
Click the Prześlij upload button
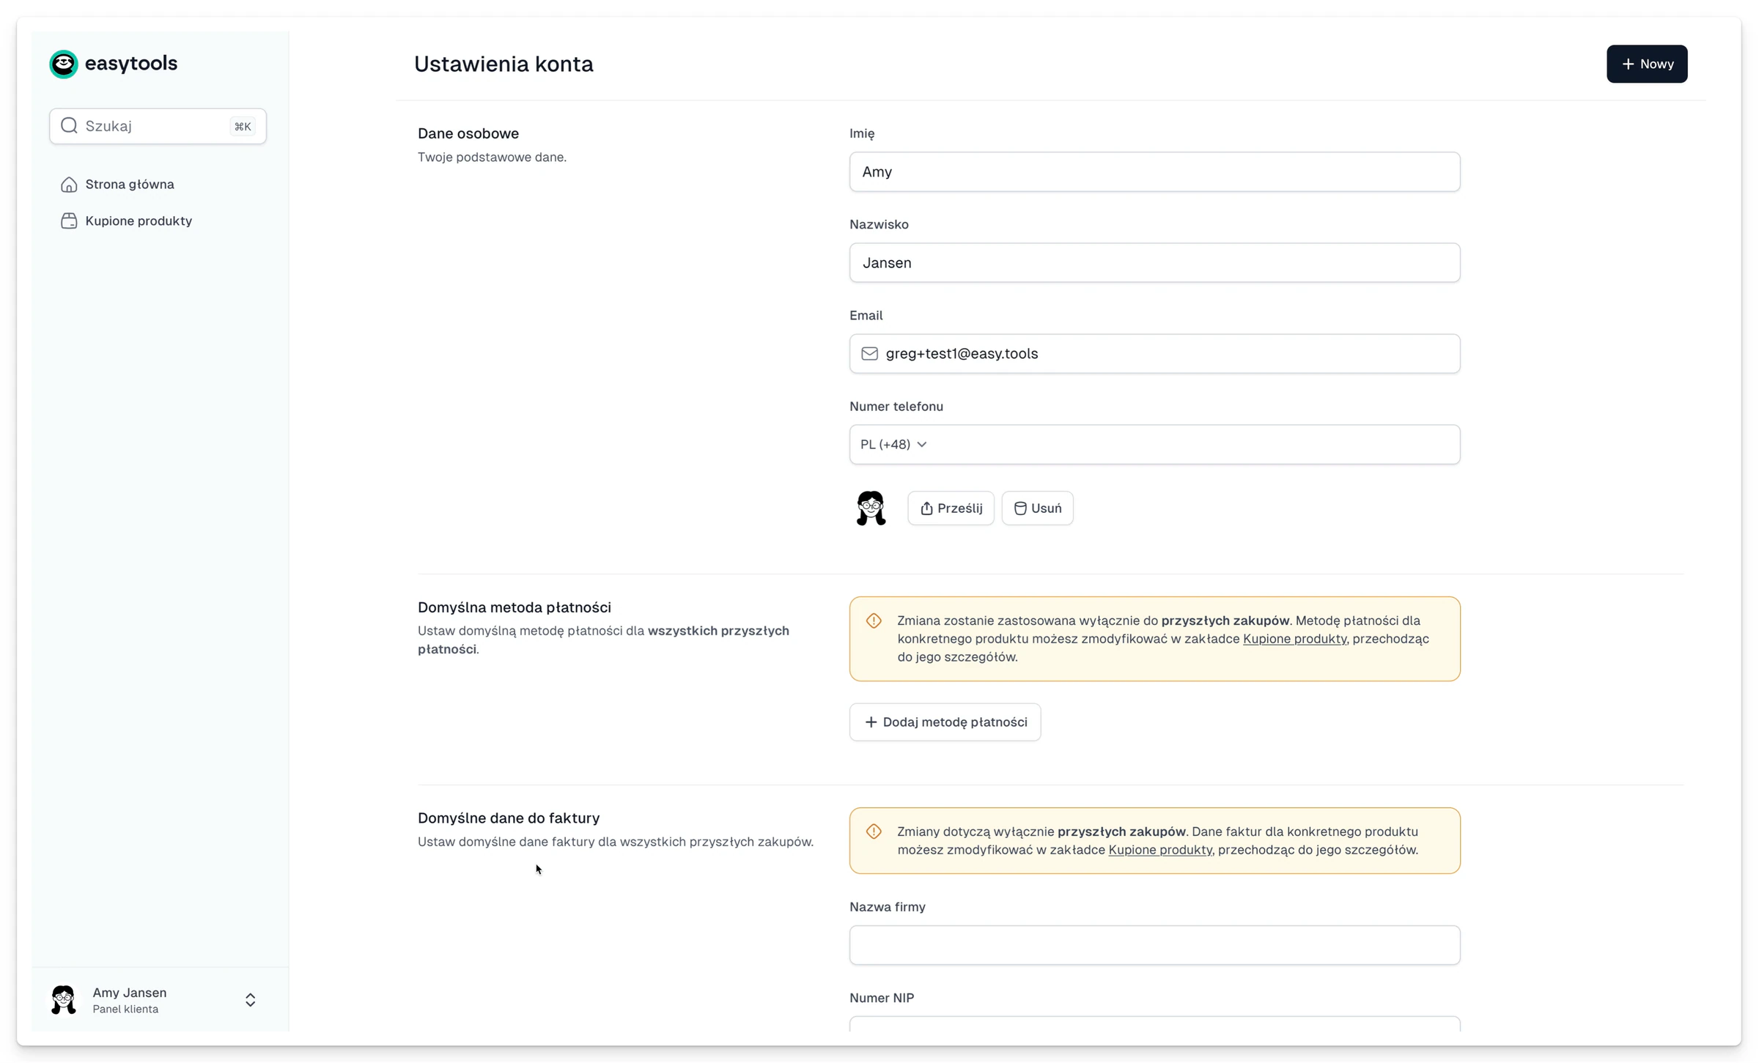(x=951, y=508)
